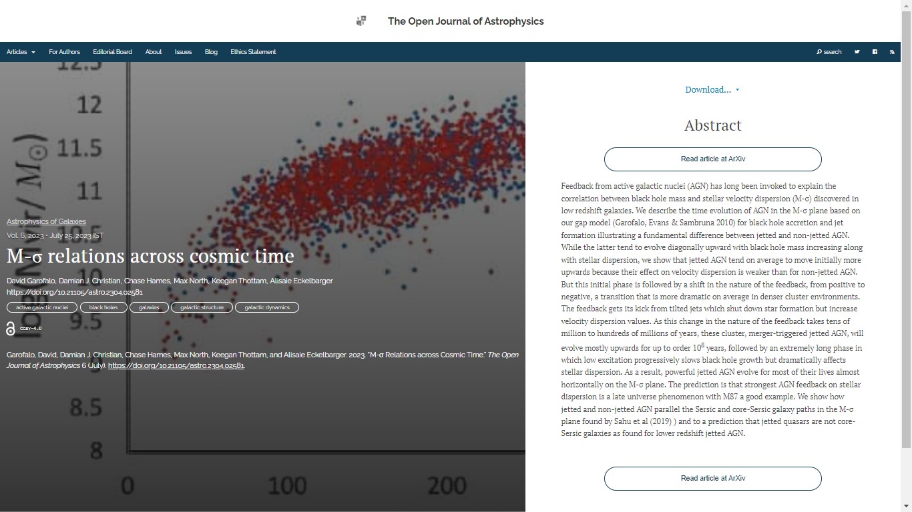Click the search magnifier icon
912x512 pixels.
(819, 52)
